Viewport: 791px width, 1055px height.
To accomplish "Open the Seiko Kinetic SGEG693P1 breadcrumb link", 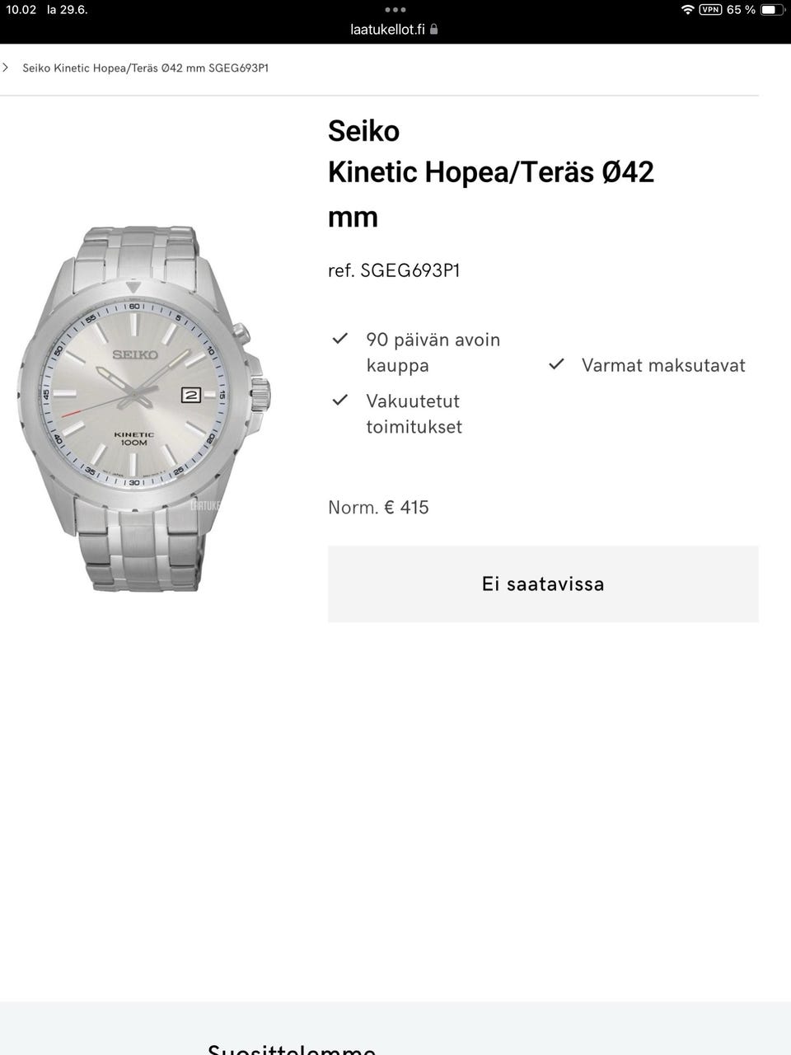I will point(145,68).
